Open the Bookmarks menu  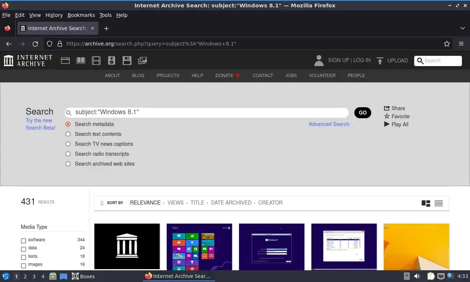tap(81, 15)
